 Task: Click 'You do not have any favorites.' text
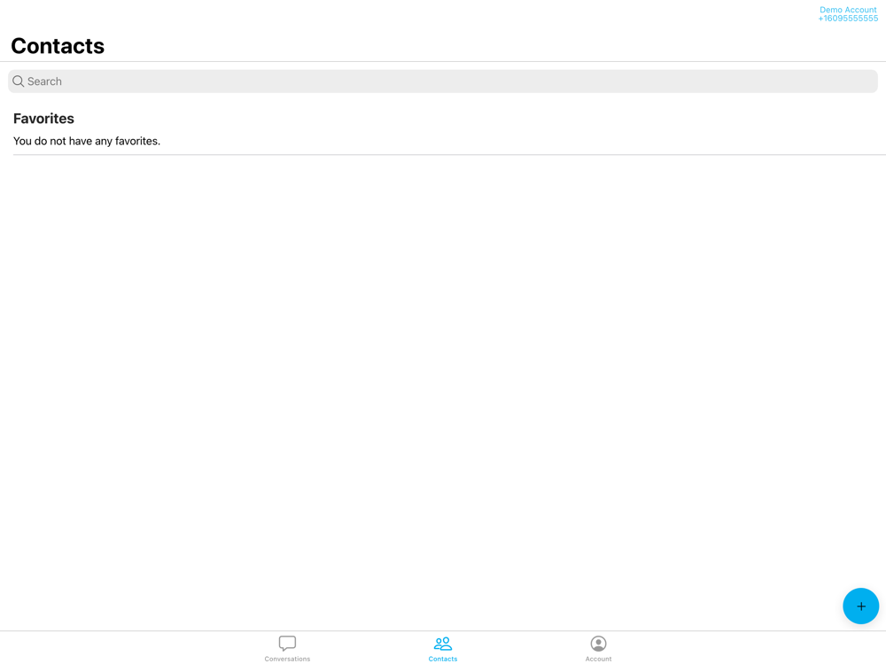coord(87,141)
